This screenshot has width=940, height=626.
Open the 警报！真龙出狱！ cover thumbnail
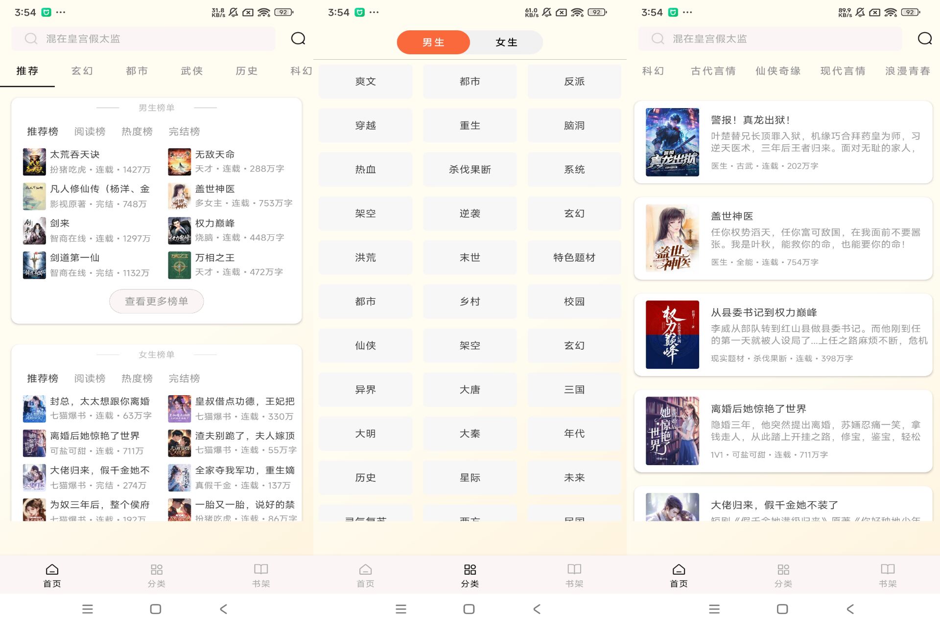coord(672,142)
